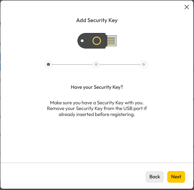Viewport: 194px width, 190px height.
Task: Click the footer divider line above the buttons
Action: 97,163
